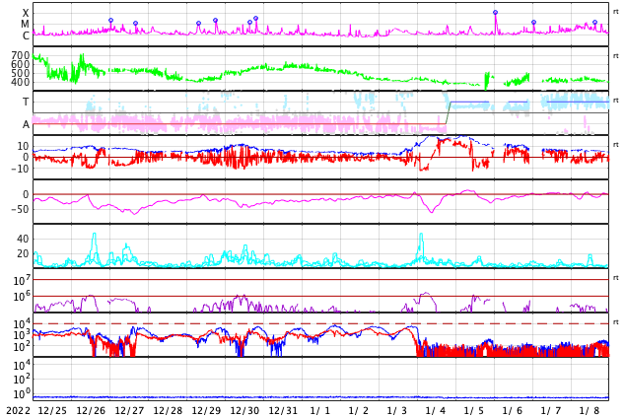
Task: Select the leftmost blue flare circle marker
Action: coord(110,21)
